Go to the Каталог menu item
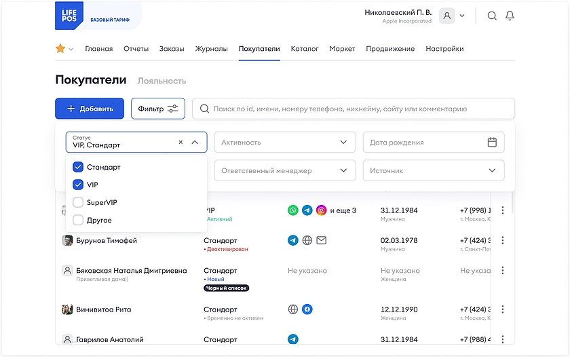Screen dimensions: 570x357 point(305,49)
